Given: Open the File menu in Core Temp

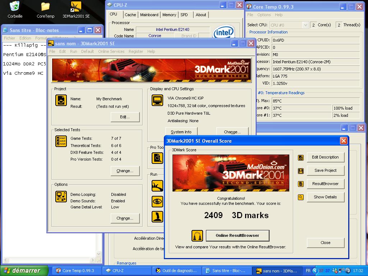Looking at the screenshot, I should coord(250,15).
